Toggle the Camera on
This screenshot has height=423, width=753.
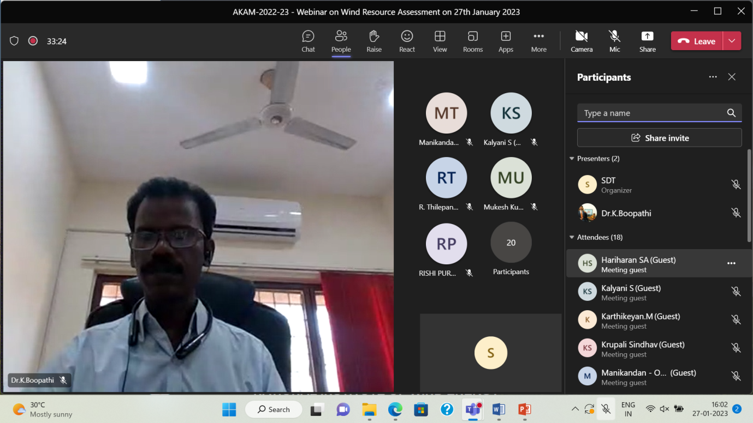coord(582,41)
